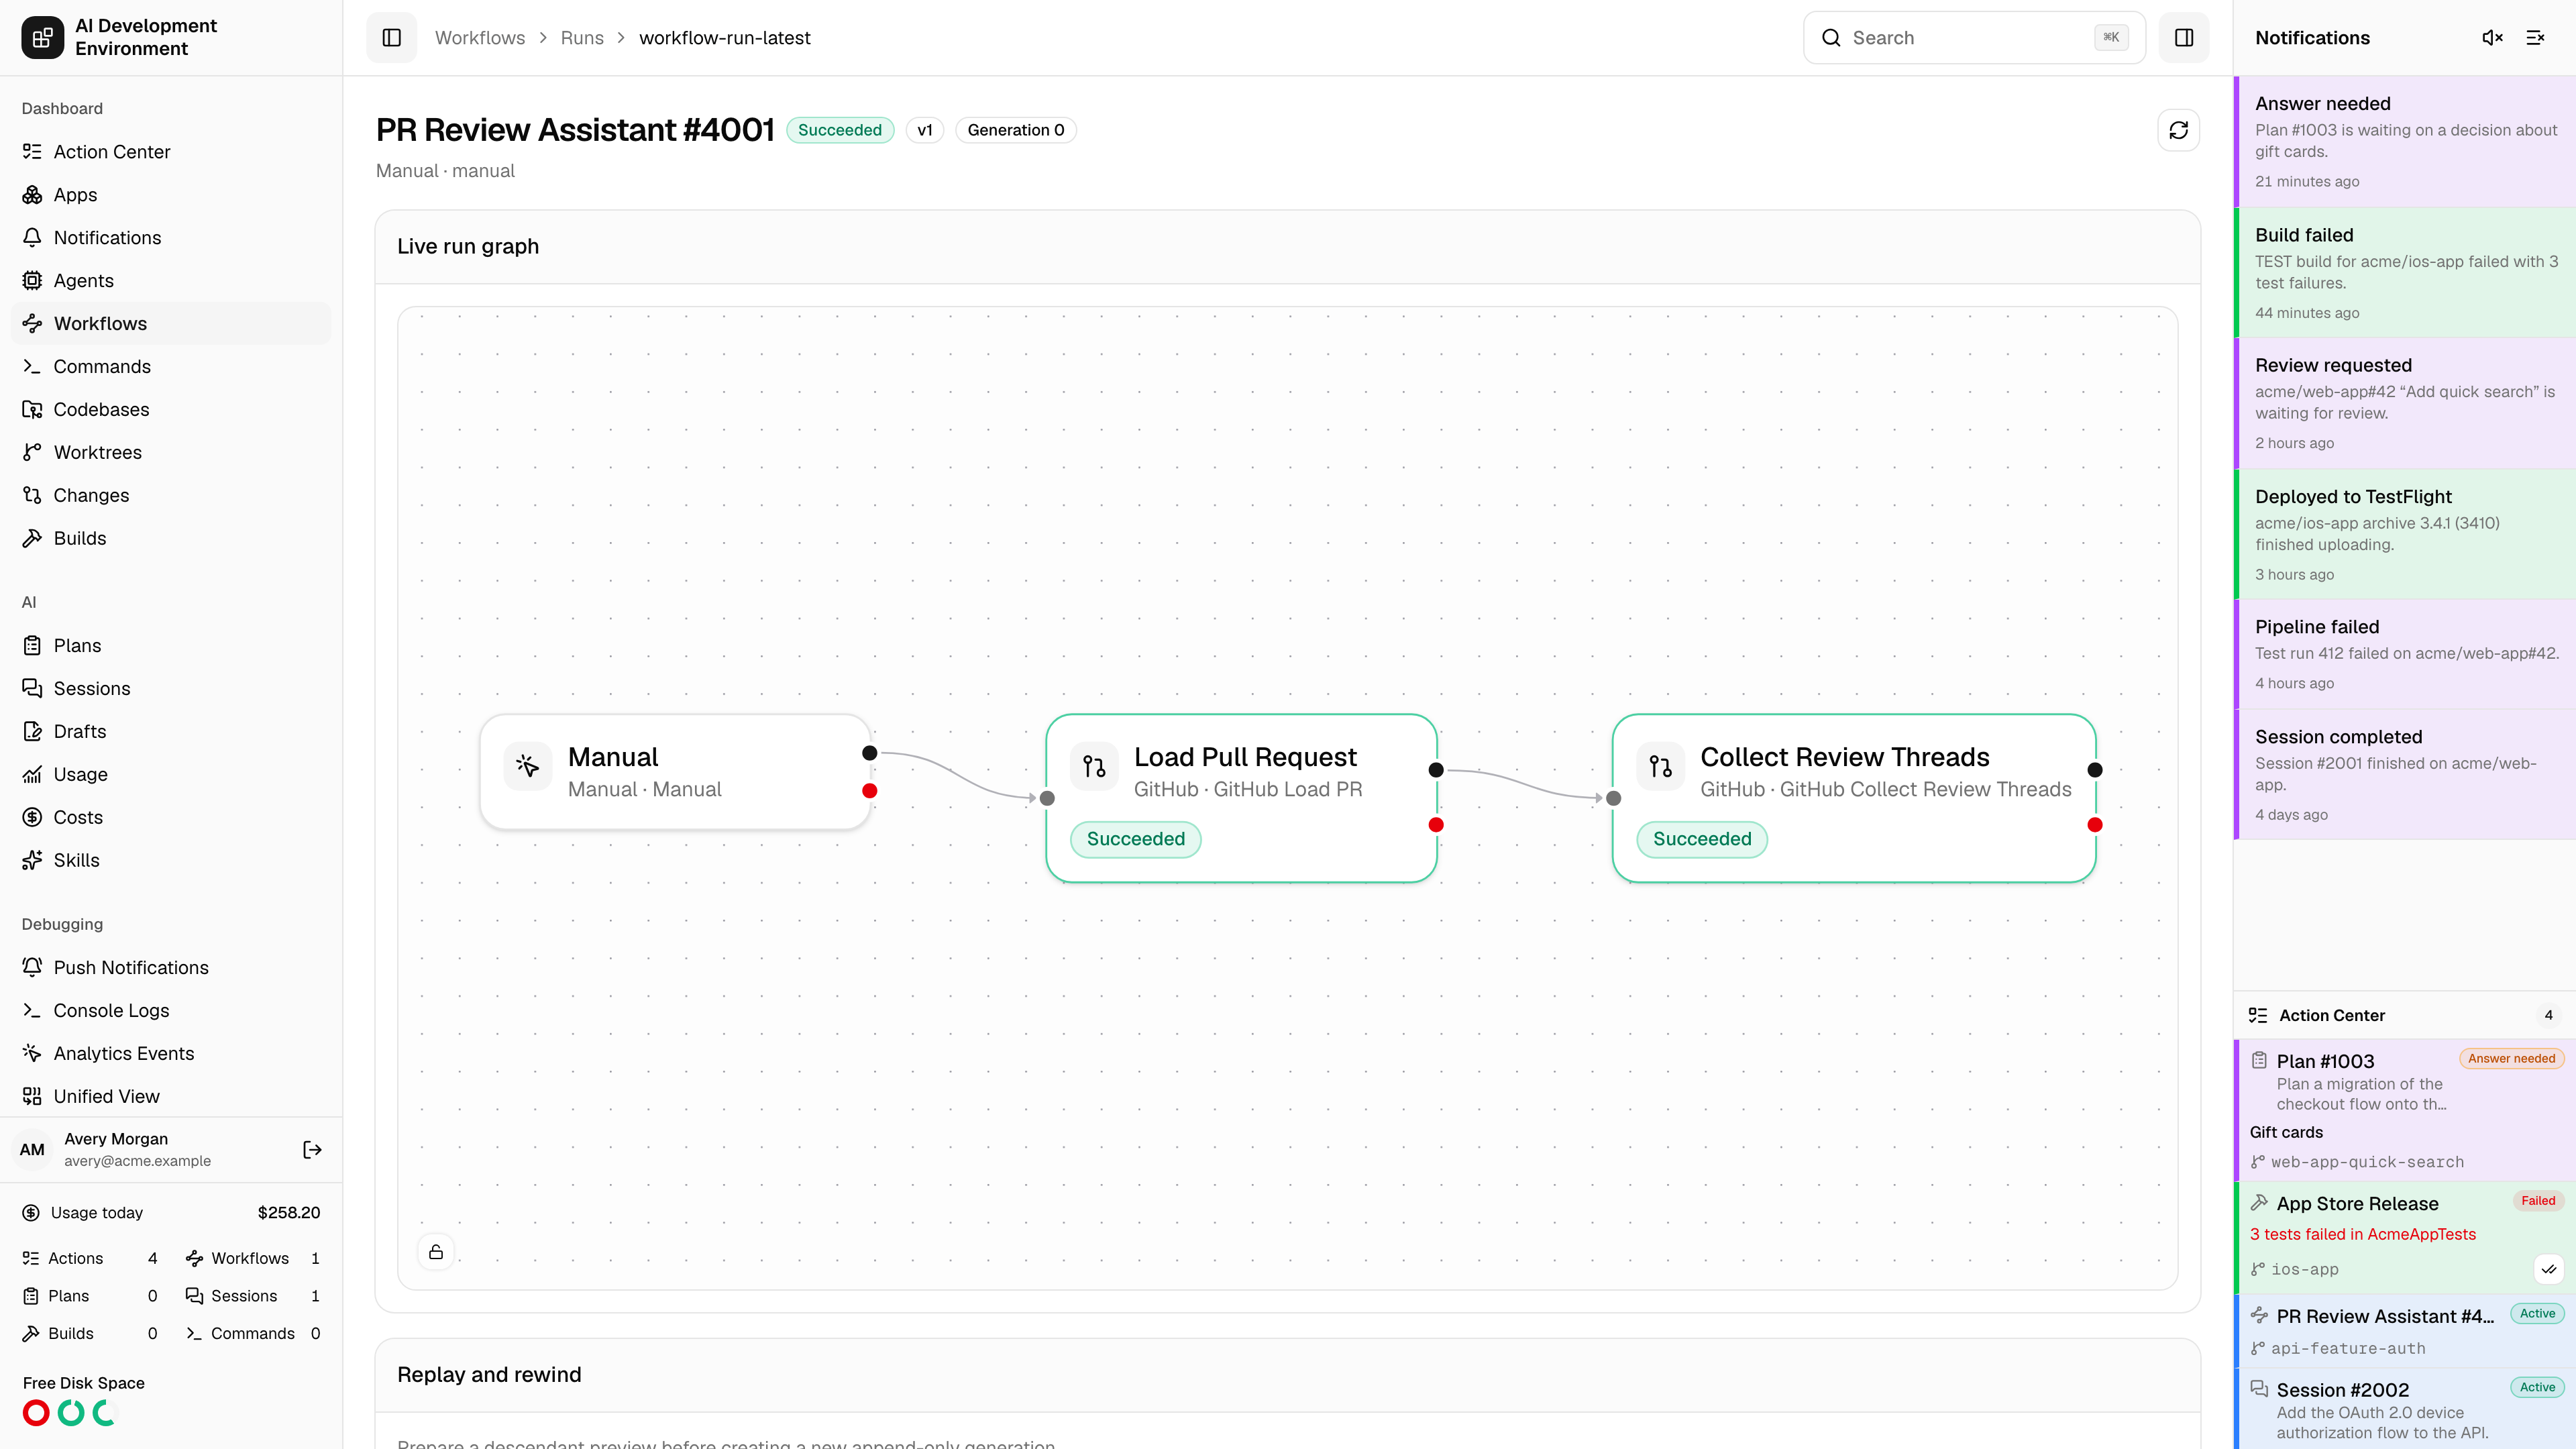
Task: Open Builds in sidebar navigation
Action: pyautogui.click(x=171, y=539)
